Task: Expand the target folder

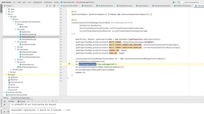Action: pos(6,75)
